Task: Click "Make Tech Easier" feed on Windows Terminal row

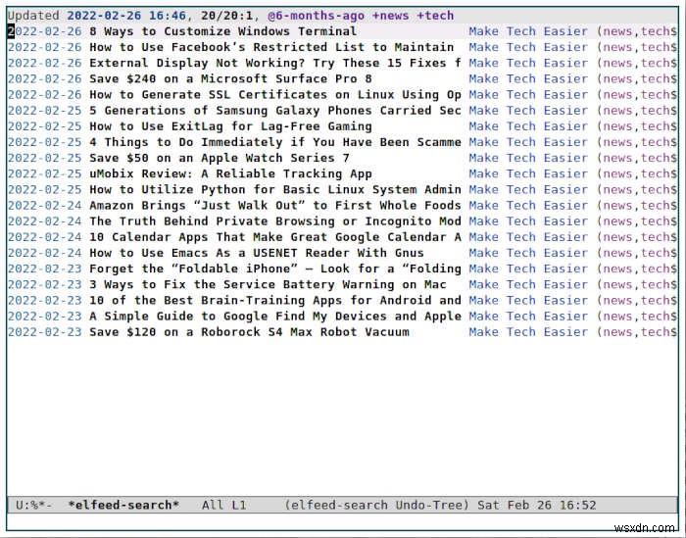Action: pos(528,31)
